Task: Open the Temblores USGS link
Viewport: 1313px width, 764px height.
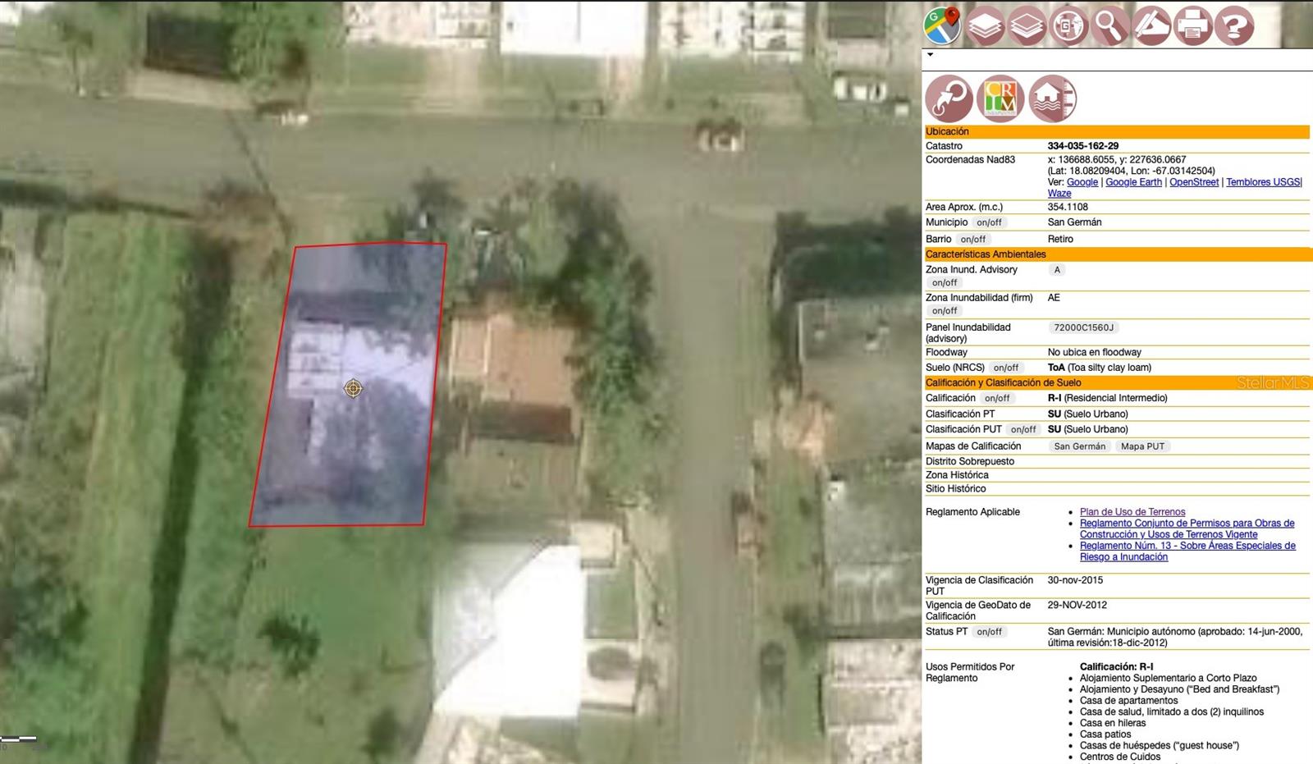Action: 1263,182
